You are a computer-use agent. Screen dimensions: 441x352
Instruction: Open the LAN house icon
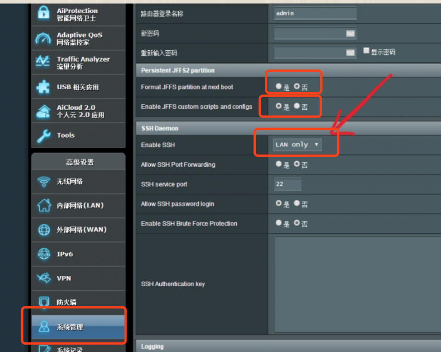point(44,206)
